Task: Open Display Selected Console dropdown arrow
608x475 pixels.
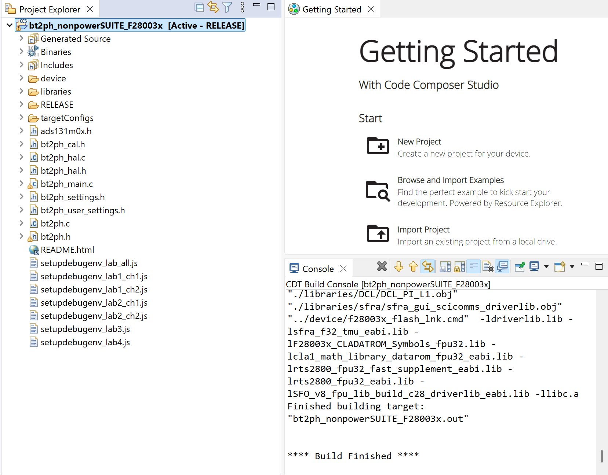Action: 546,266
